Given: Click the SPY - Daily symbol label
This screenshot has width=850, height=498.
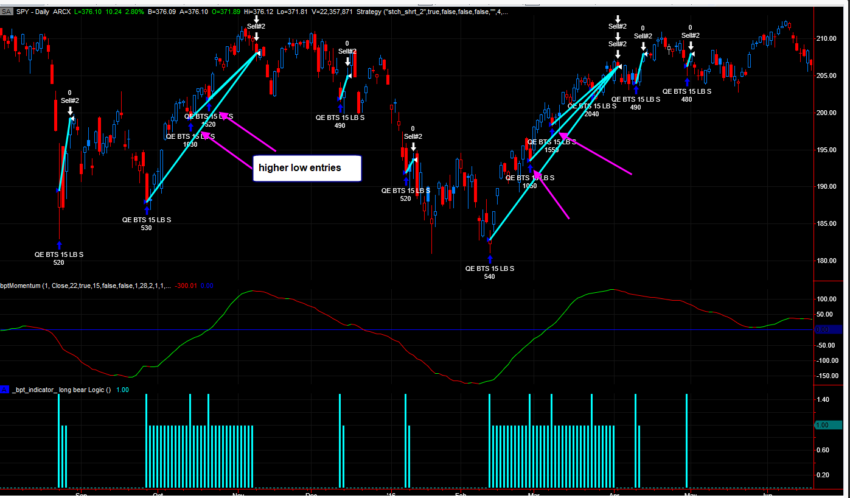Looking at the screenshot, I should [x=33, y=12].
